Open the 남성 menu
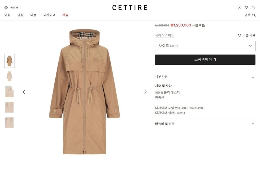The image size is (260, 178). point(20,15)
